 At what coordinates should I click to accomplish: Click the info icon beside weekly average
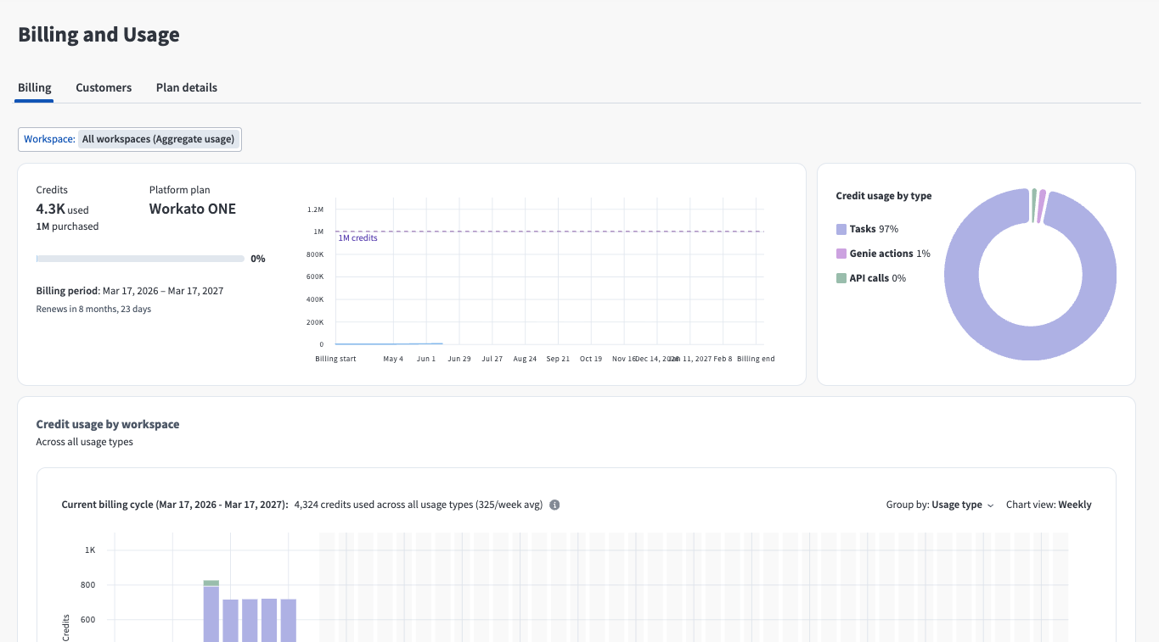pyautogui.click(x=554, y=505)
